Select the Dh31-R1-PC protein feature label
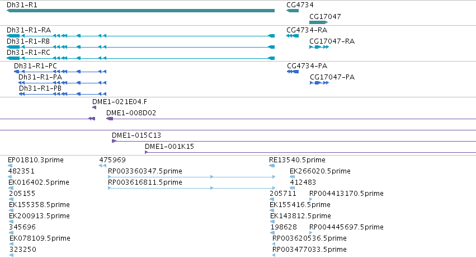Viewport: 476px width, 258px height. (35, 66)
